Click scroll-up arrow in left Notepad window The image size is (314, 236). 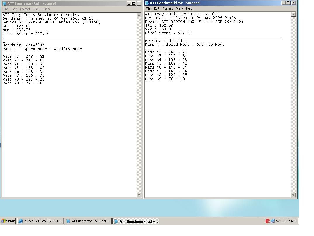(139, 15)
